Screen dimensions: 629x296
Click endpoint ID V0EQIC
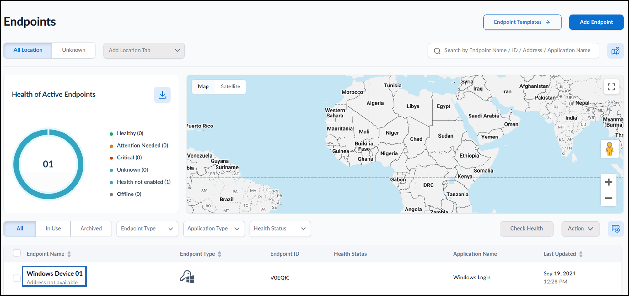[280, 278]
